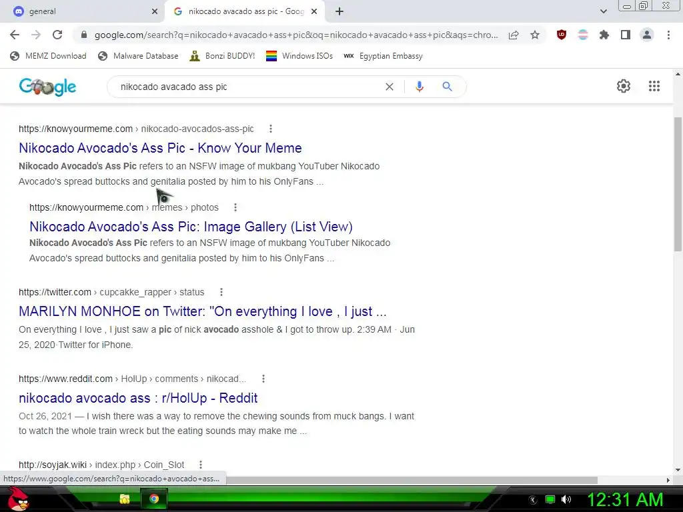This screenshot has height=512, width=683.
Task: Open options for the reddit.com result
Action: [x=263, y=379]
